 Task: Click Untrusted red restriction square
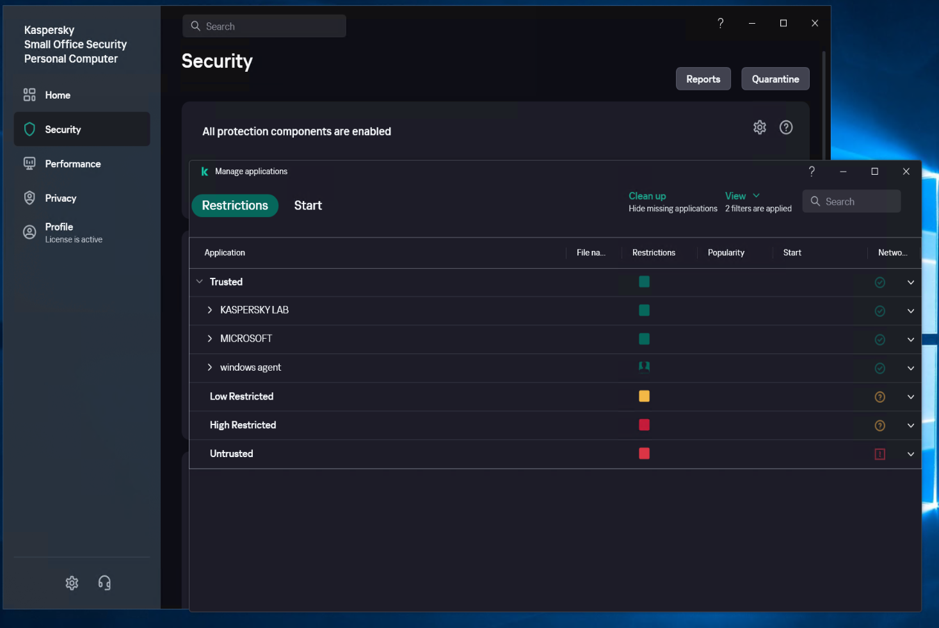point(644,453)
